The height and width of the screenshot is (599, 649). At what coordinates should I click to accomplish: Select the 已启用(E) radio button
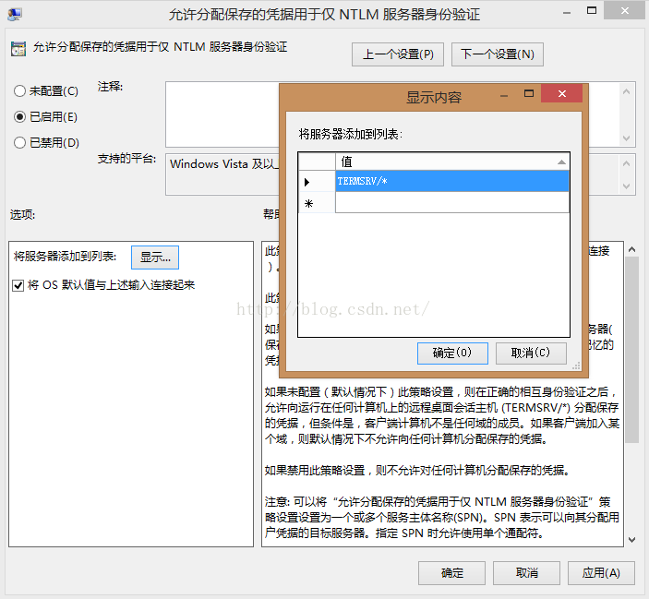point(20,117)
